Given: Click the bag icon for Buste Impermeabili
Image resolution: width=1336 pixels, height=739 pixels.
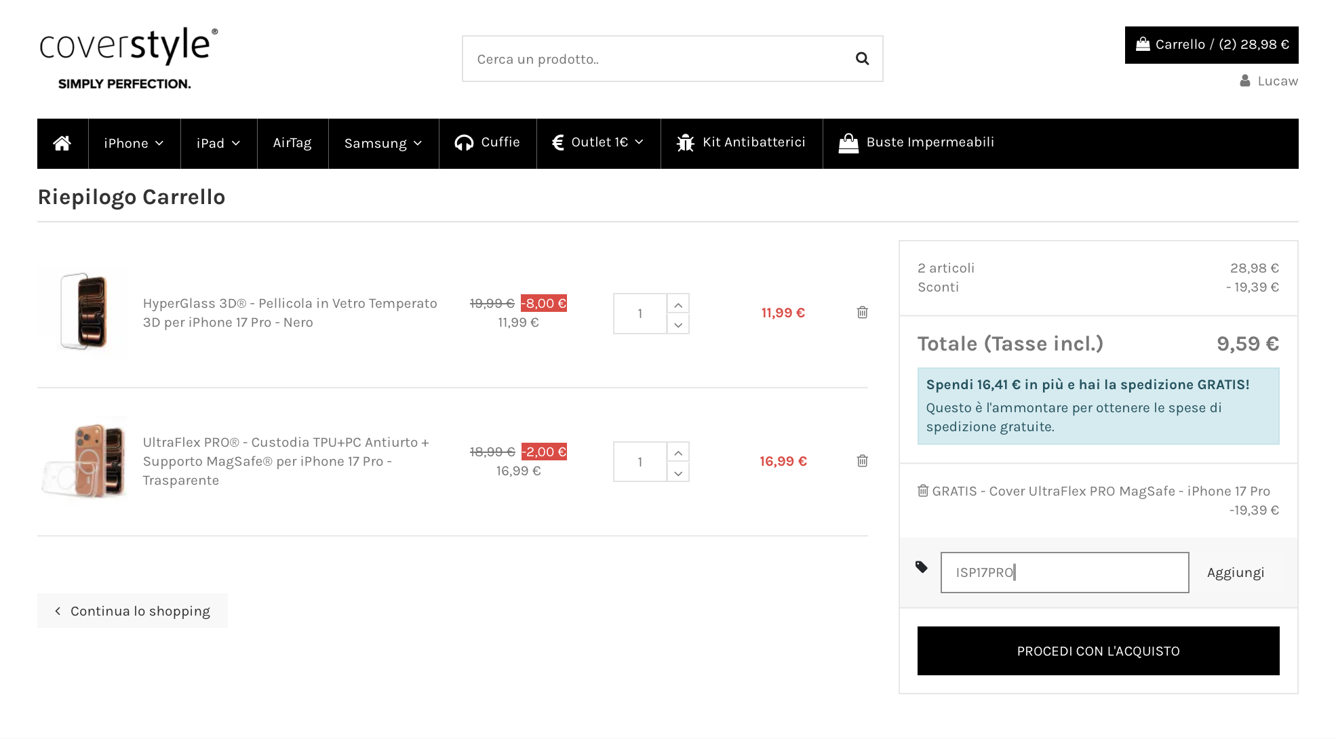Looking at the screenshot, I should [848, 143].
